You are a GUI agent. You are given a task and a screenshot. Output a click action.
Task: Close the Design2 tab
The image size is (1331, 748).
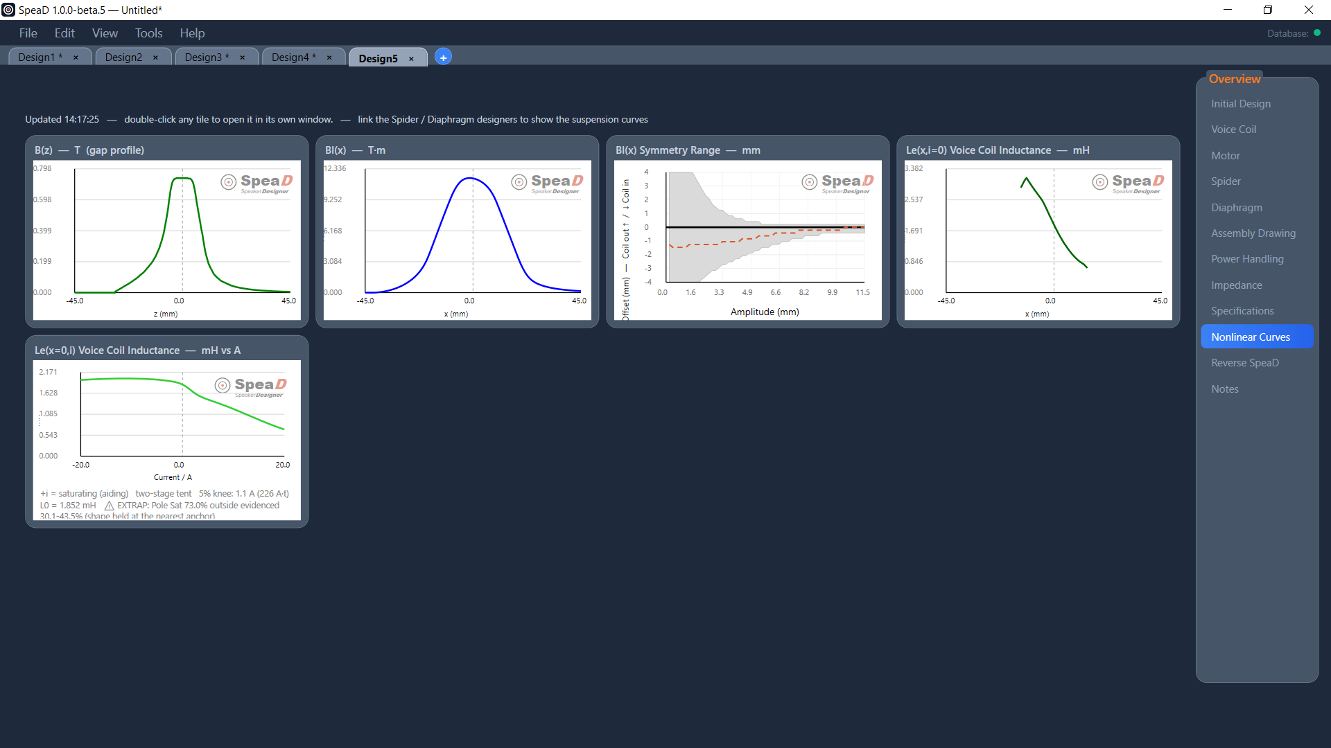click(x=155, y=57)
